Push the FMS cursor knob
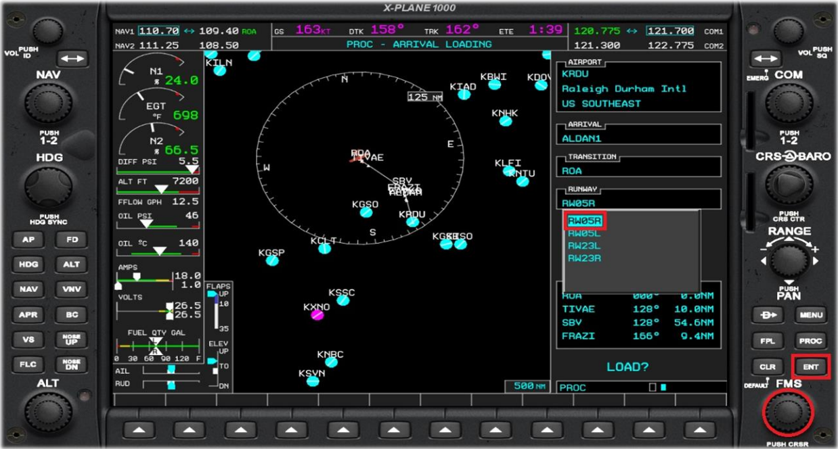Viewport: 838px width, 449px height. tap(789, 412)
